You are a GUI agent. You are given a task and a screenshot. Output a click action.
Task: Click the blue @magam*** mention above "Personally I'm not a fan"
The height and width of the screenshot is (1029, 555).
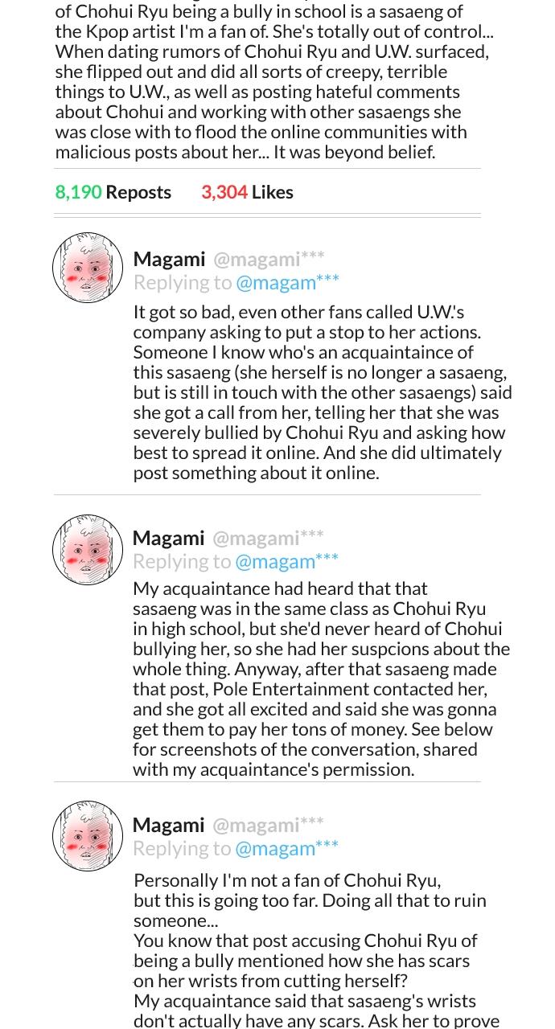point(286,848)
